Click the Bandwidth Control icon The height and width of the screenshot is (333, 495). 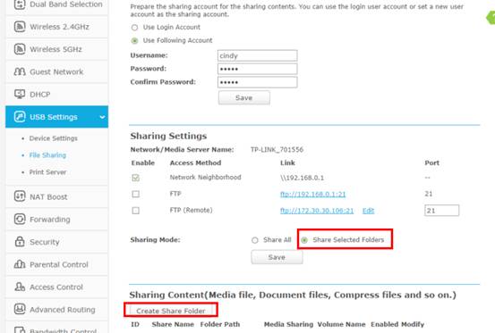(20, 330)
